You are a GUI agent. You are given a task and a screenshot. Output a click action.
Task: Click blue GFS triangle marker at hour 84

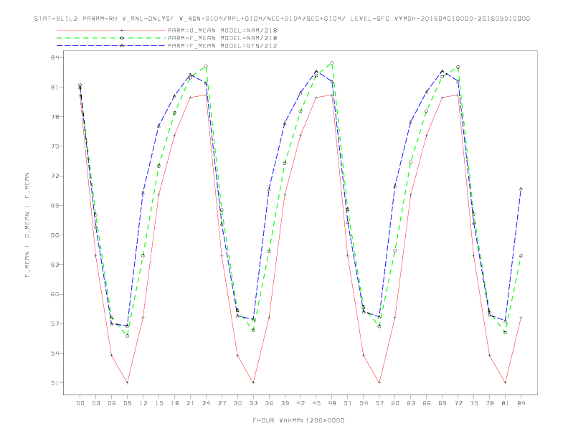coord(521,189)
